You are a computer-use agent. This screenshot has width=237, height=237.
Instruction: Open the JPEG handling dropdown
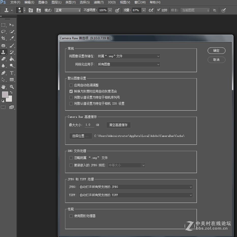(x=136, y=187)
